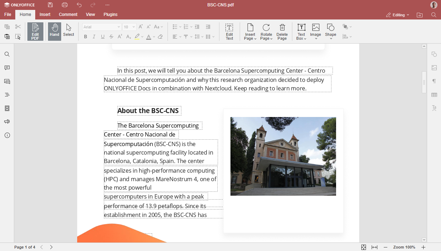This screenshot has width=441, height=251.
Task: Toggle Bold formatting
Action: coord(85,37)
